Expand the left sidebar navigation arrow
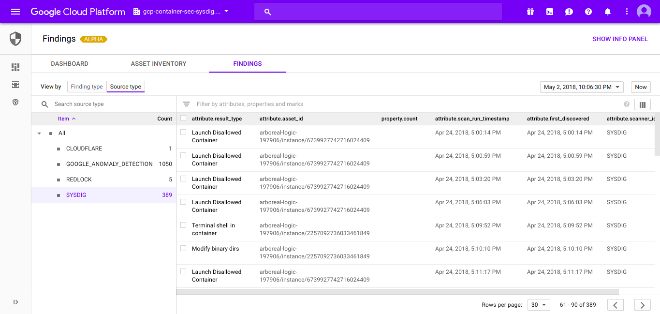The height and width of the screenshot is (314, 660). pos(15,302)
